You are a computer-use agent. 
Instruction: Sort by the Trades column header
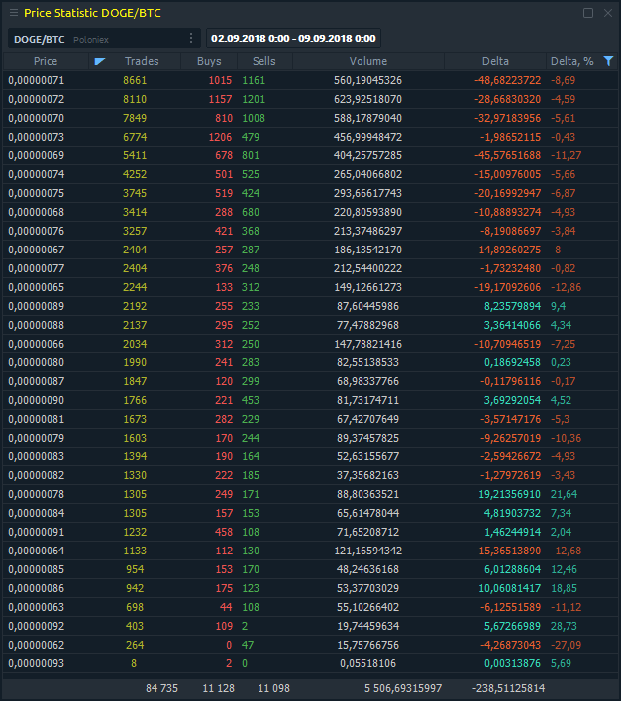coord(142,61)
